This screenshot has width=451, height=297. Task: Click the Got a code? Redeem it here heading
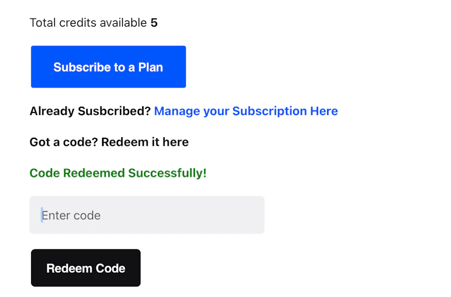coord(109,142)
